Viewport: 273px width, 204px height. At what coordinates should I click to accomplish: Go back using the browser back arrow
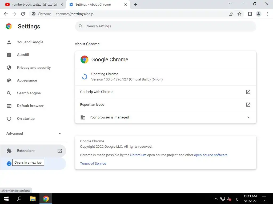click(x=6, y=14)
